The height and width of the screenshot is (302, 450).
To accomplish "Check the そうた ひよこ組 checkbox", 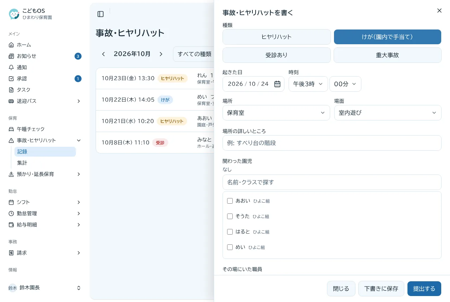I will [x=230, y=216].
